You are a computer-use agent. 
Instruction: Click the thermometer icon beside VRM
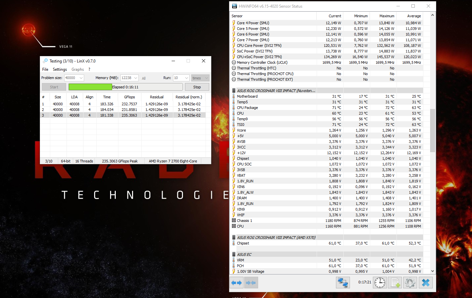click(234, 260)
